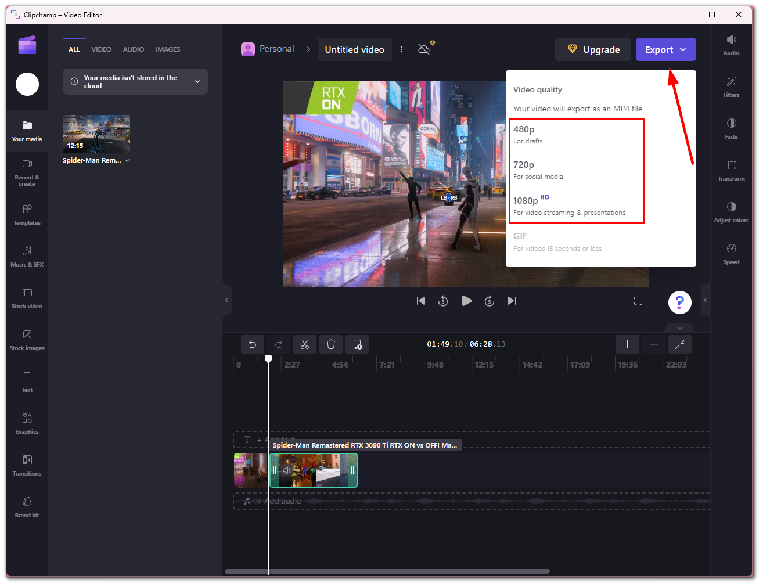Open the Personal workspace link

(x=268, y=49)
